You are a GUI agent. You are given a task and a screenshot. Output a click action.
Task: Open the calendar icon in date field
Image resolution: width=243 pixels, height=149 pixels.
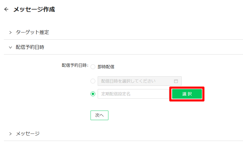tap(176, 81)
